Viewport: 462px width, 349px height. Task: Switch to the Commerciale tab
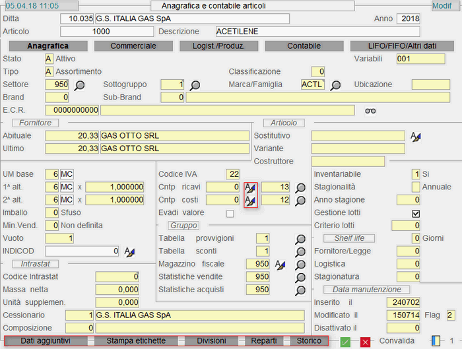coord(133,46)
